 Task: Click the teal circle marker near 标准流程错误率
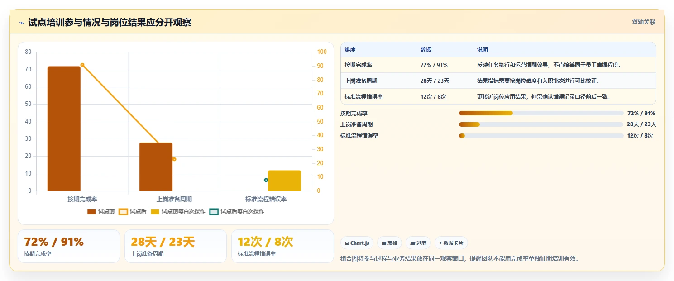pyautogui.click(x=266, y=180)
